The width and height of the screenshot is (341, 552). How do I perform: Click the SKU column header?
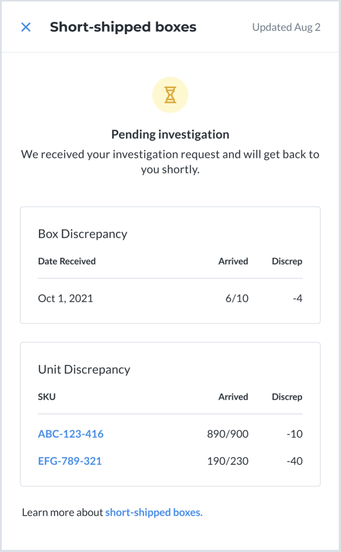pyautogui.click(x=47, y=397)
